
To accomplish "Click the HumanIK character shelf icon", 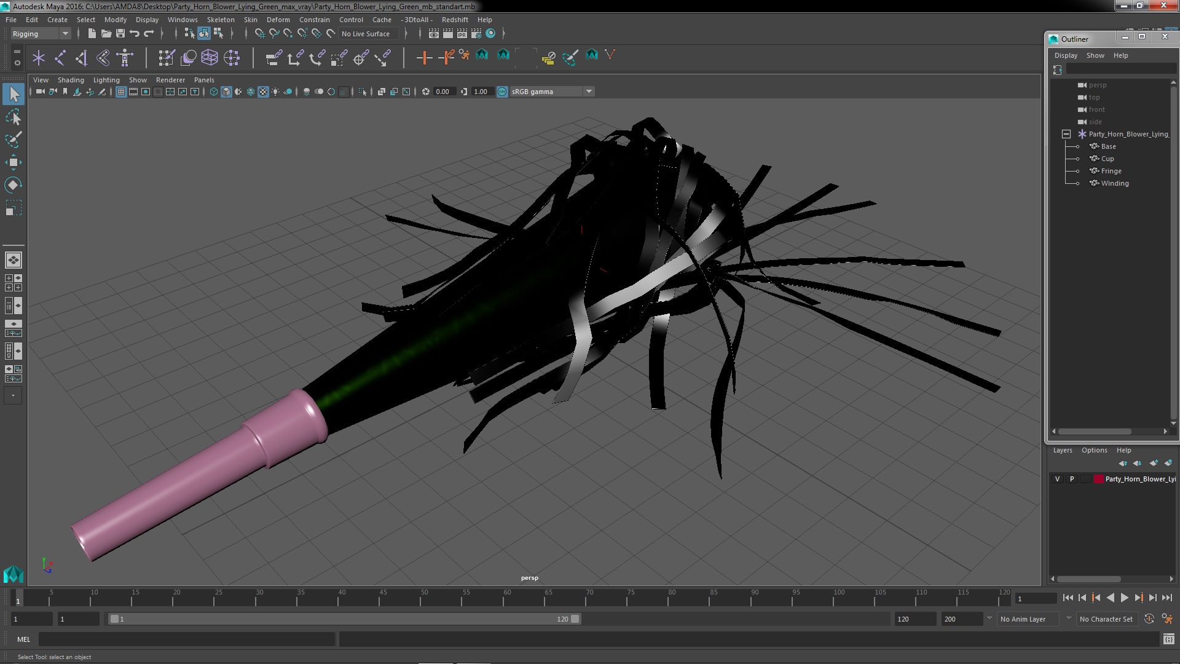I will [x=125, y=58].
